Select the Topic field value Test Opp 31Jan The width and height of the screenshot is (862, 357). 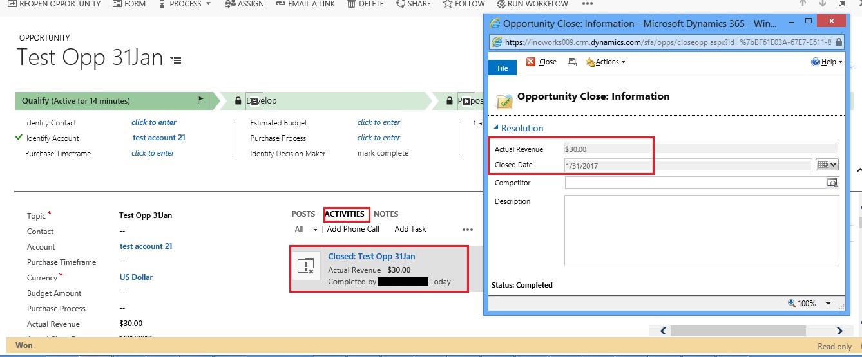click(x=146, y=215)
